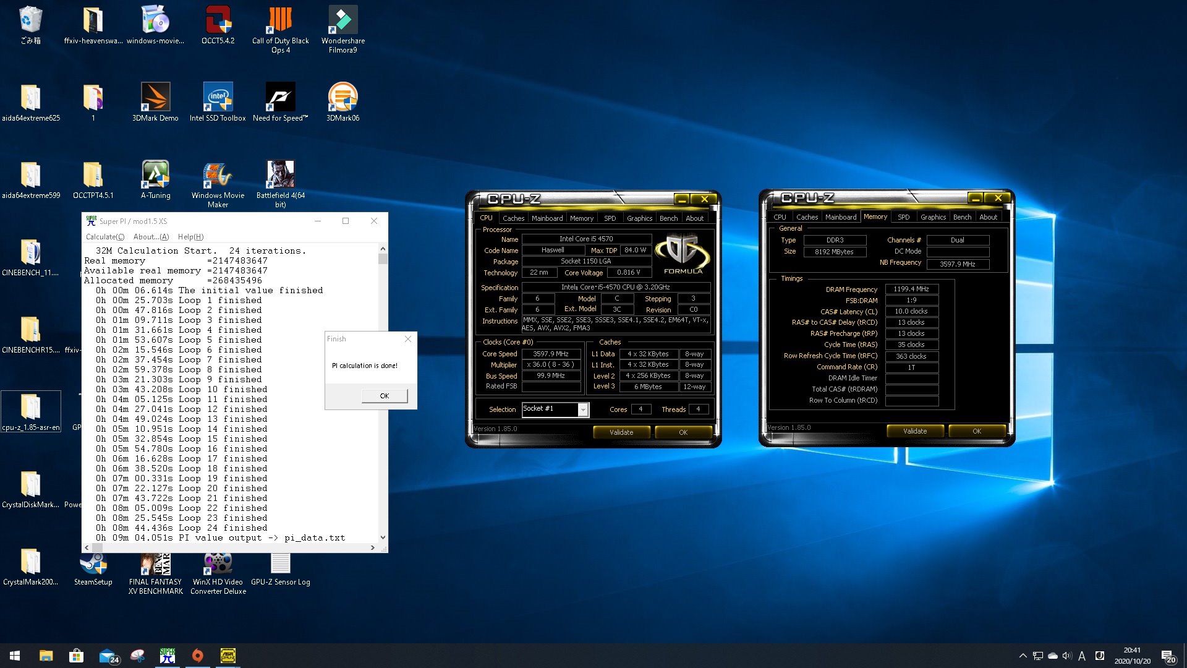Close the Finish dialog with X
The height and width of the screenshot is (668, 1187).
pos(408,339)
